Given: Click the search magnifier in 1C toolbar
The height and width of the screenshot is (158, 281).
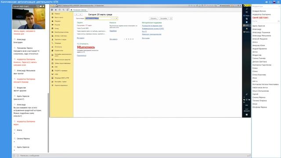Looking at the screenshot, I should [64, 10].
